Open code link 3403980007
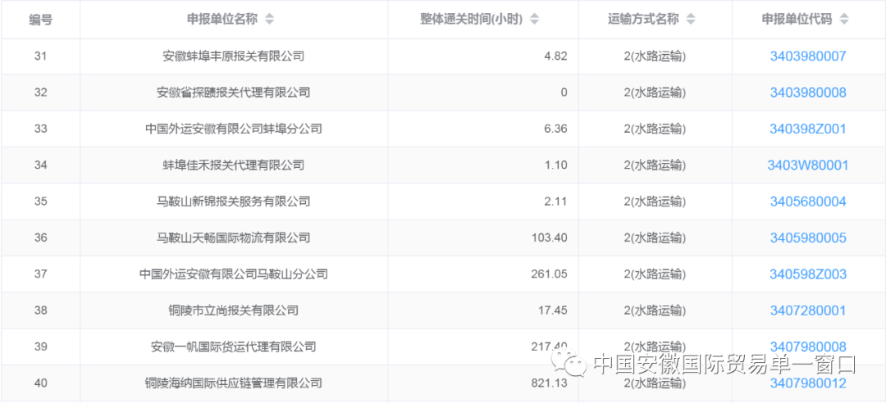 click(808, 56)
